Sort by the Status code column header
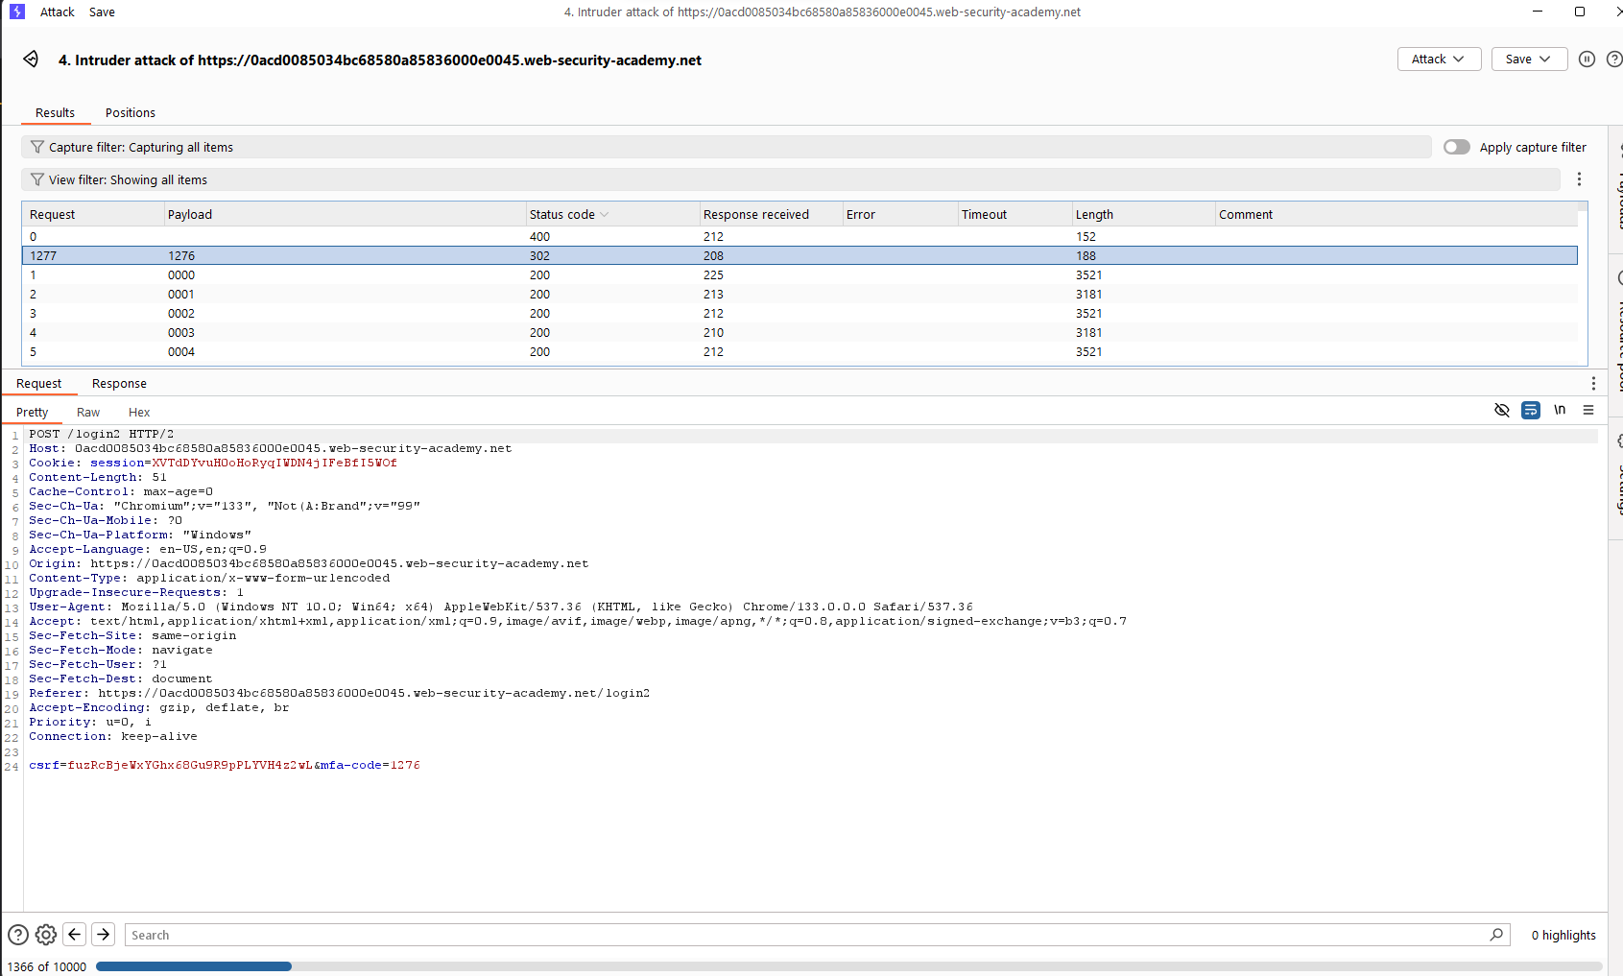Screen dimensions: 1623x976 pyautogui.click(x=612, y=214)
